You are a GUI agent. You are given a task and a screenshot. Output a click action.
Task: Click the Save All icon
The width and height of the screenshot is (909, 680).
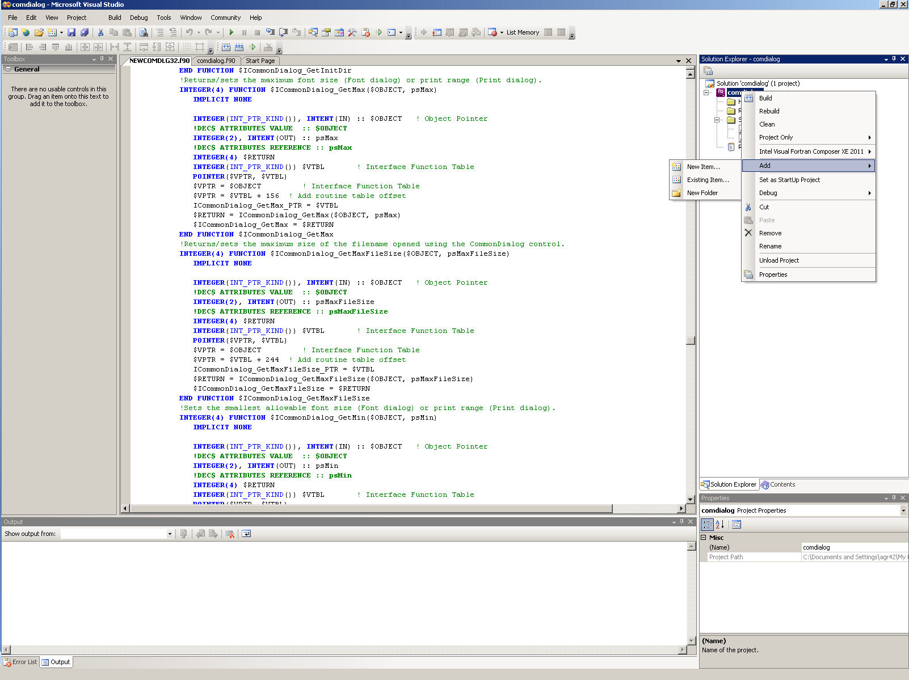[x=85, y=32]
